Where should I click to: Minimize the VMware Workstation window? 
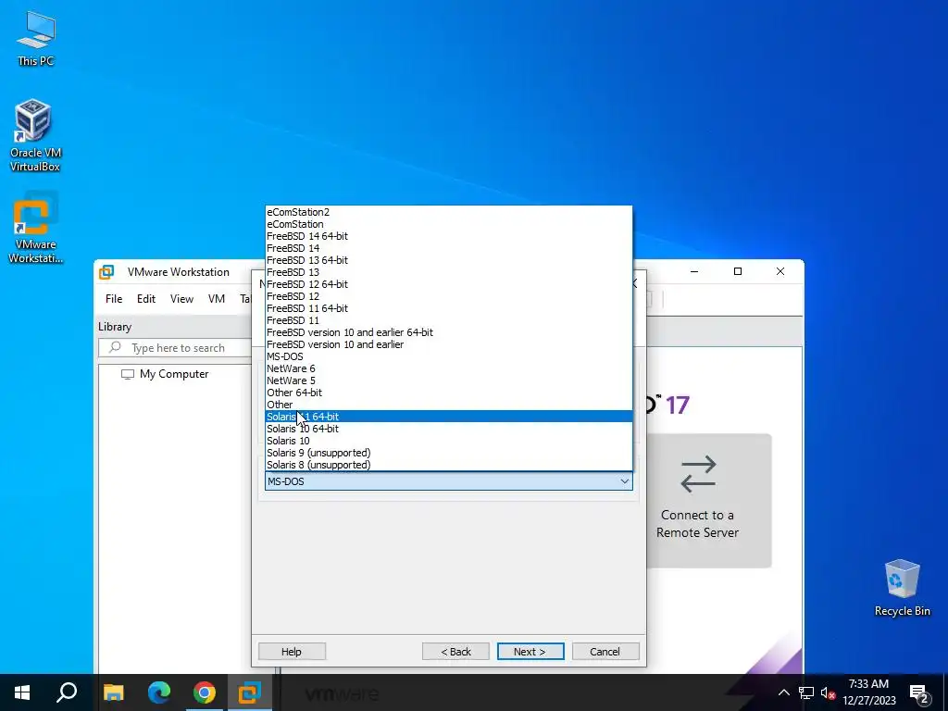[x=694, y=271]
